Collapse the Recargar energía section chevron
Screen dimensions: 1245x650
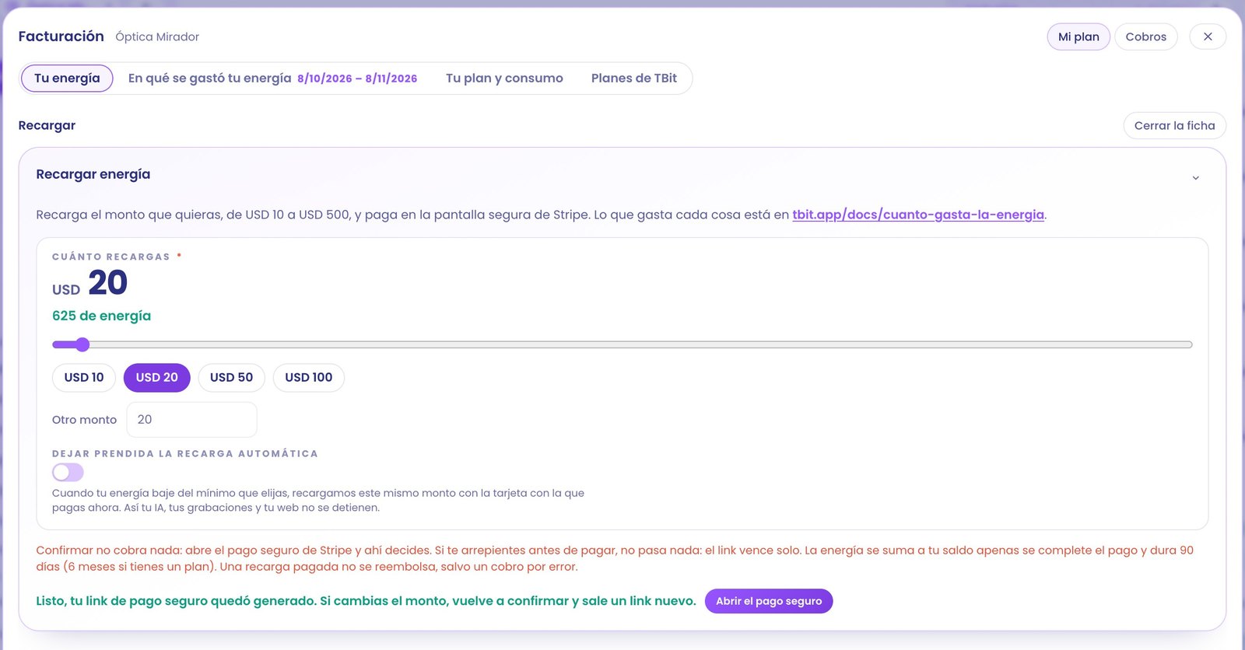1195,178
